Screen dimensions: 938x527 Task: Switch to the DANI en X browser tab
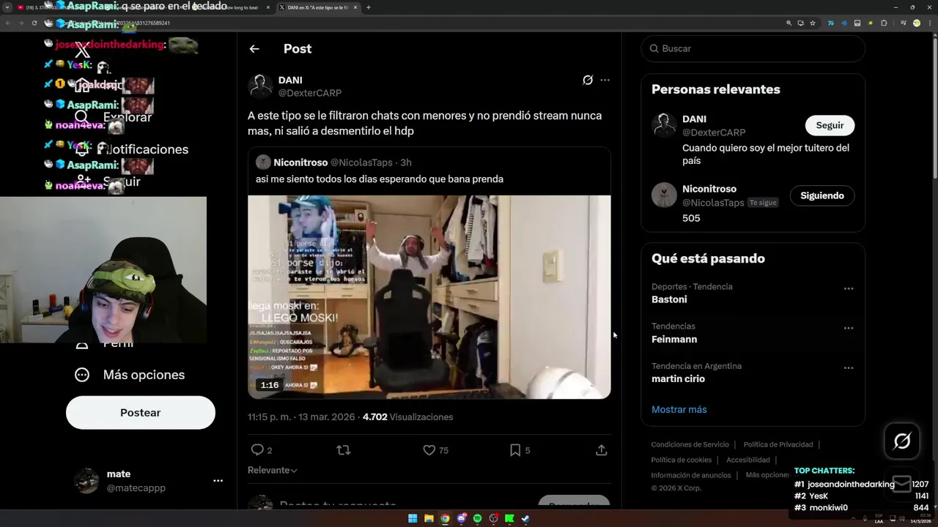click(x=317, y=7)
